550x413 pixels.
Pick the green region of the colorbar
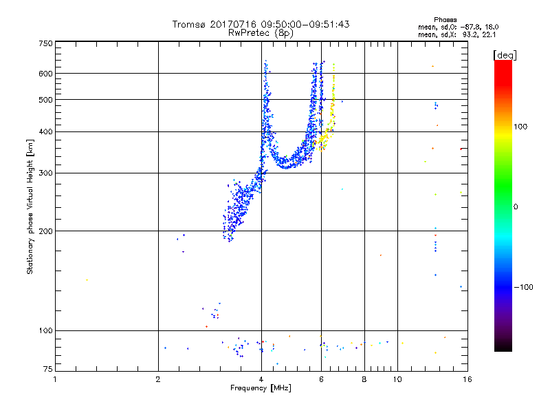(x=503, y=186)
